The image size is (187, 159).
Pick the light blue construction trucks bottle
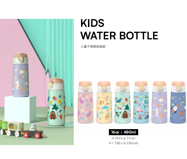141,102
